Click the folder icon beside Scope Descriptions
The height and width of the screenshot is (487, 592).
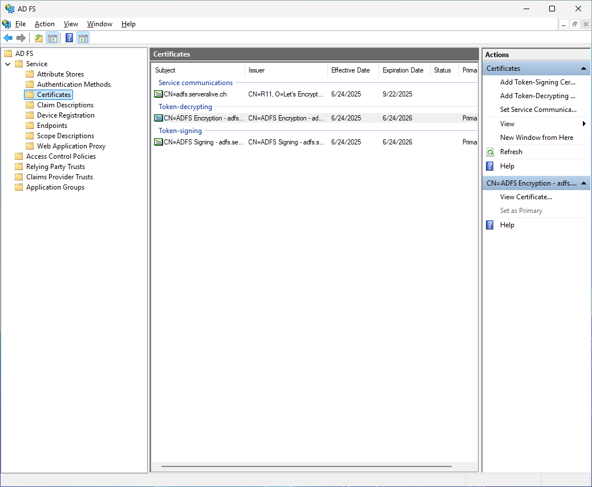[x=30, y=136]
